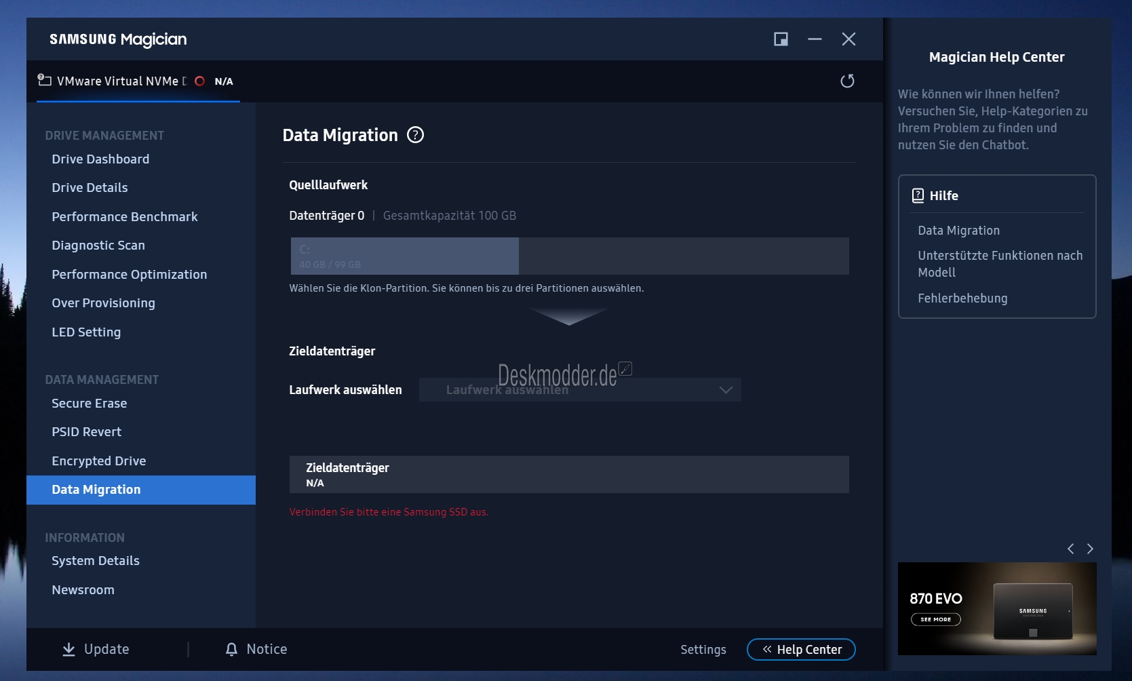Click the Datenträger 0 label
This screenshot has height=681, width=1132.
[327, 215]
